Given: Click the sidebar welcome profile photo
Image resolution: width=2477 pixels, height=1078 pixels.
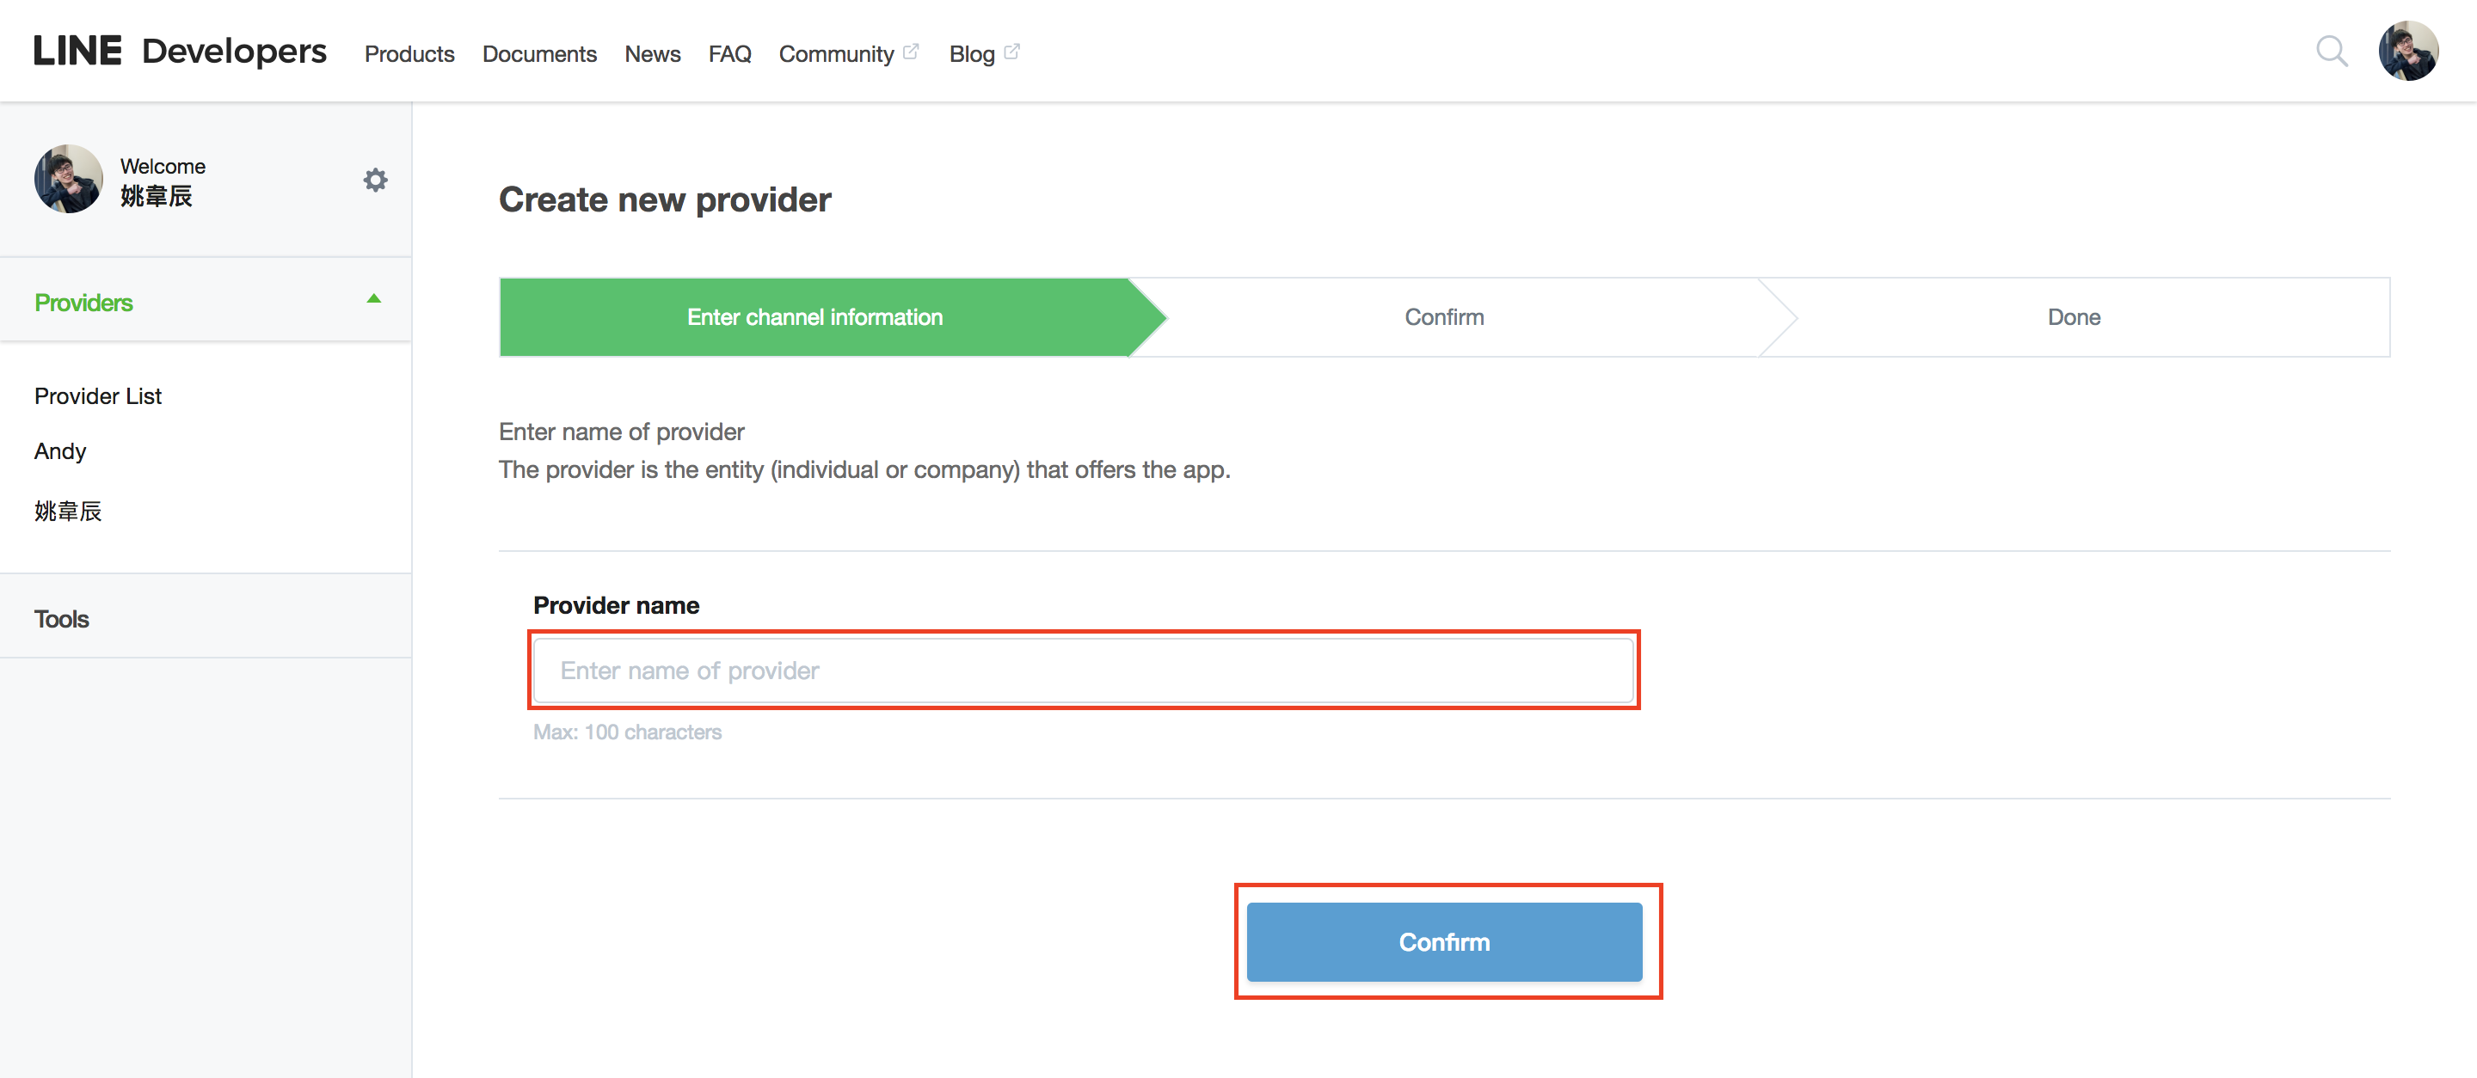Looking at the screenshot, I should tap(68, 179).
